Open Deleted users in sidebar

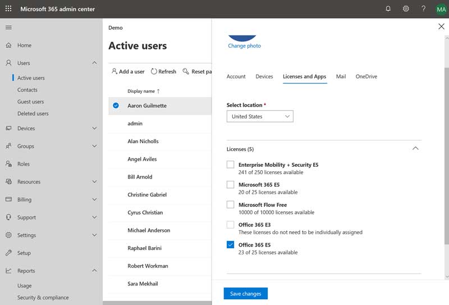coord(33,113)
